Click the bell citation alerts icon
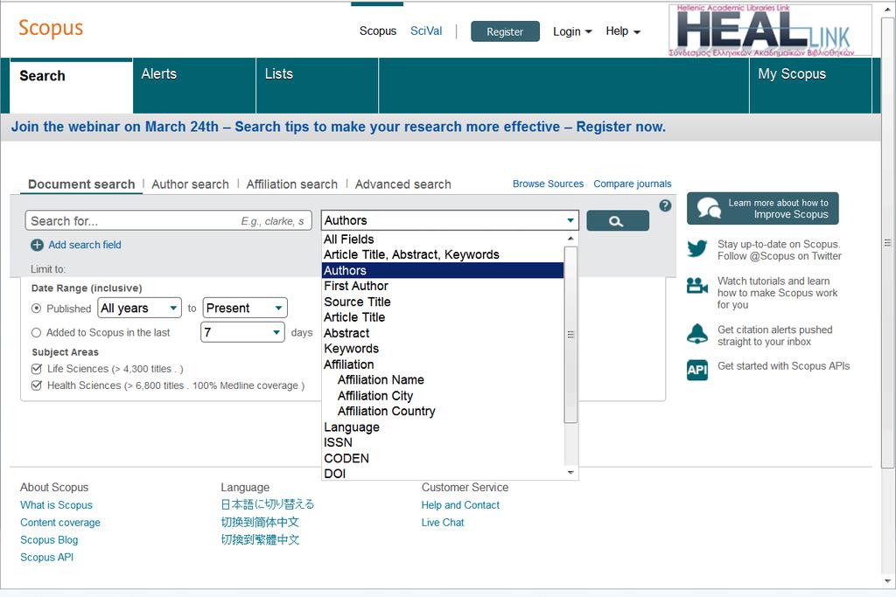896x597 pixels. (697, 334)
